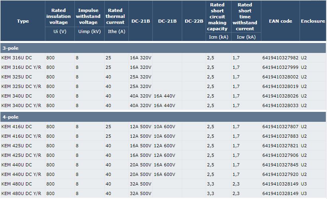Select the "Impulse withstand voltage" header
The image size is (327, 199).
(x=88, y=16)
